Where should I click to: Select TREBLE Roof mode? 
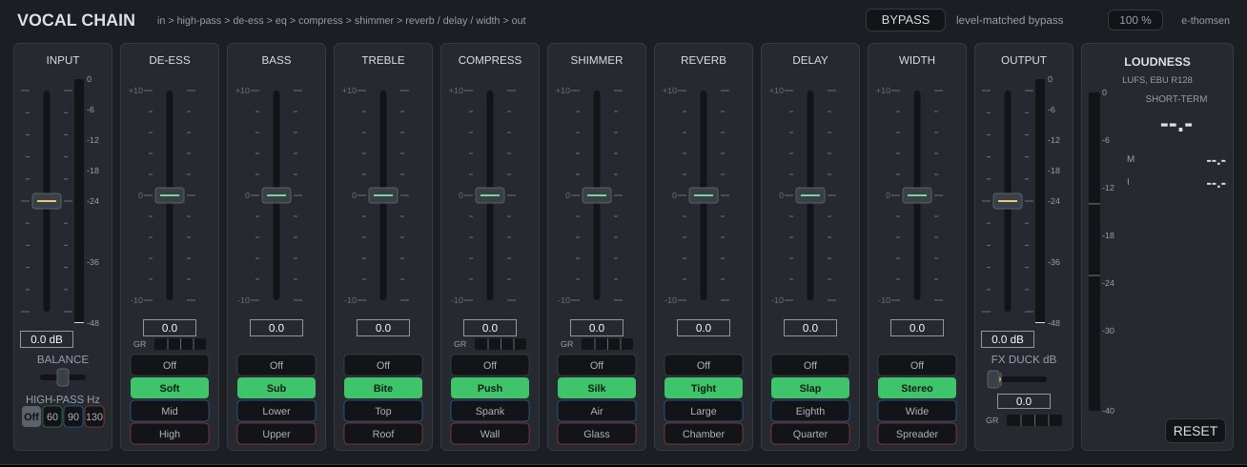pos(383,434)
